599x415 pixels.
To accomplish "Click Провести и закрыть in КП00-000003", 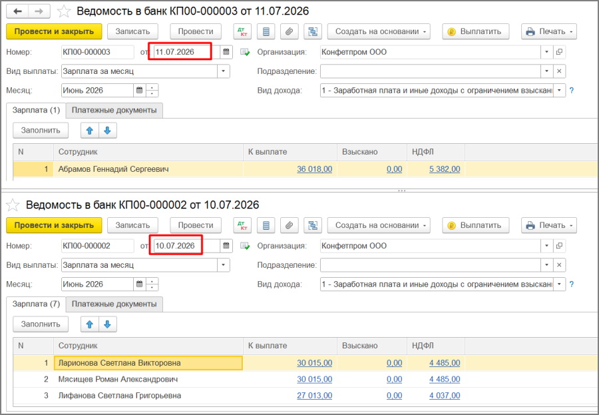I will 55,31.
